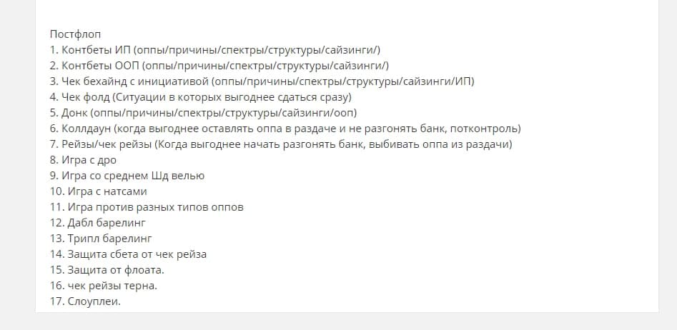Viewport: 677px width, 330px height.
Task: Click item 3 Чек бехайнд с инициативой
Action: coord(262,81)
